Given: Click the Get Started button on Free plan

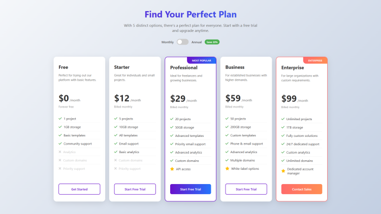Looking at the screenshot, I should 79,189.
